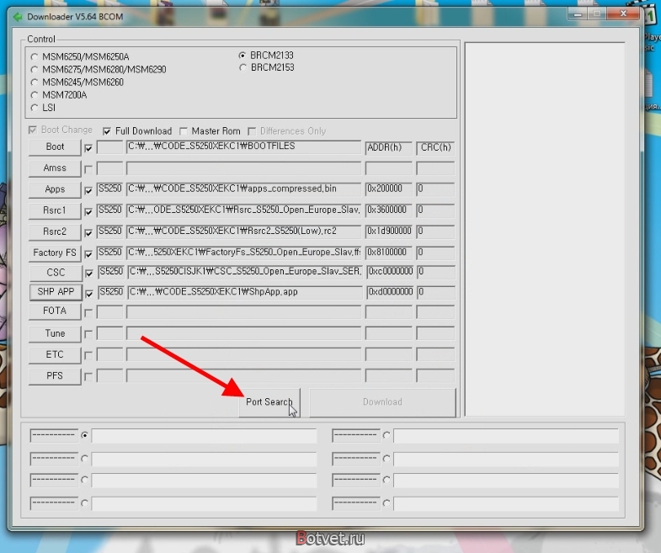Choose the LSI radio option

pos(35,108)
